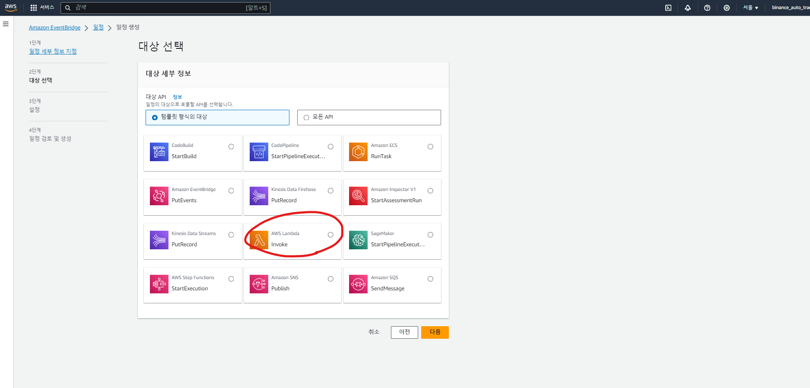Select Amazon ECS RunTask radio button

tap(430, 147)
